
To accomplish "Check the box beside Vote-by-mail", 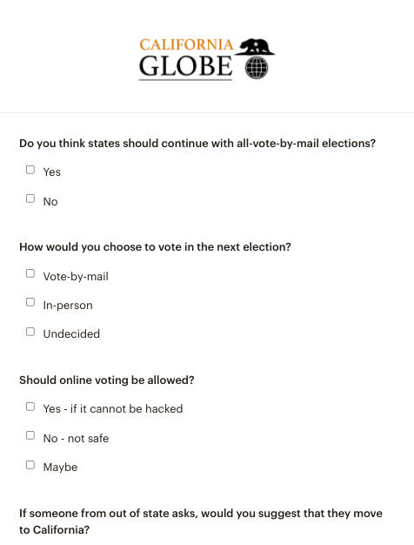I will click(x=30, y=273).
